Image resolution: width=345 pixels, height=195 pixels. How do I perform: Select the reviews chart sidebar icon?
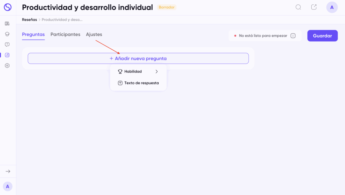(x=7, y=55)
